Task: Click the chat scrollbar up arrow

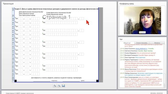Action: click(x=164, y=85)
